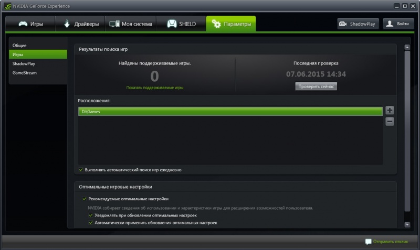420x250 pixels.
Task: Click the minus icon to remove location
Action: [x=390, y=122]
